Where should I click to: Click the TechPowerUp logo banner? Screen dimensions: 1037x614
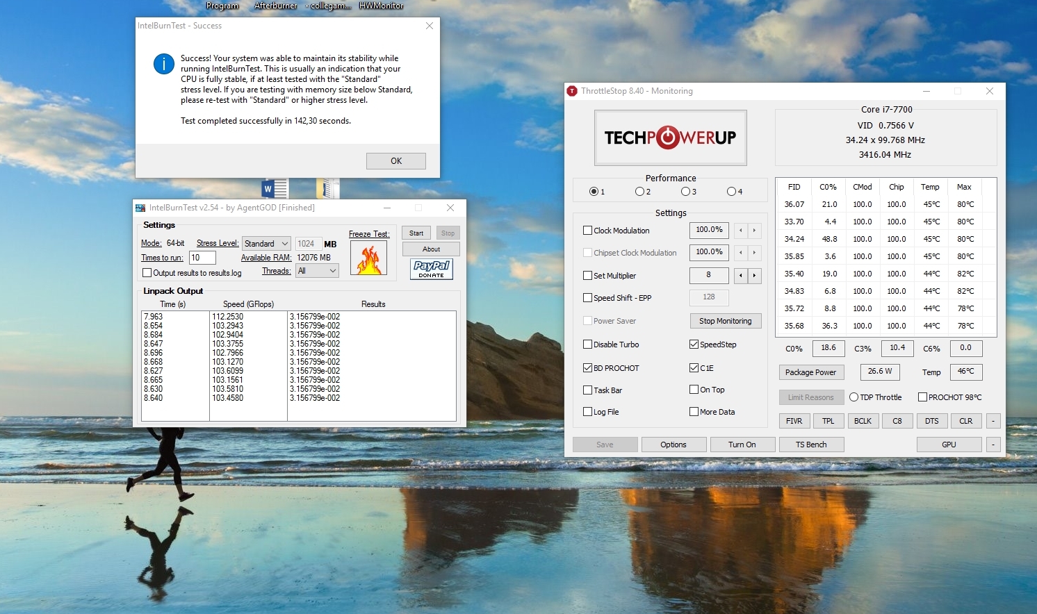[671, 138]
